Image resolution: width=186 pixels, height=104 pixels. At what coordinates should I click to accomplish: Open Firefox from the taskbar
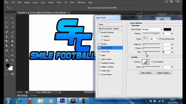pyautogui.click(x=30, y=101)
